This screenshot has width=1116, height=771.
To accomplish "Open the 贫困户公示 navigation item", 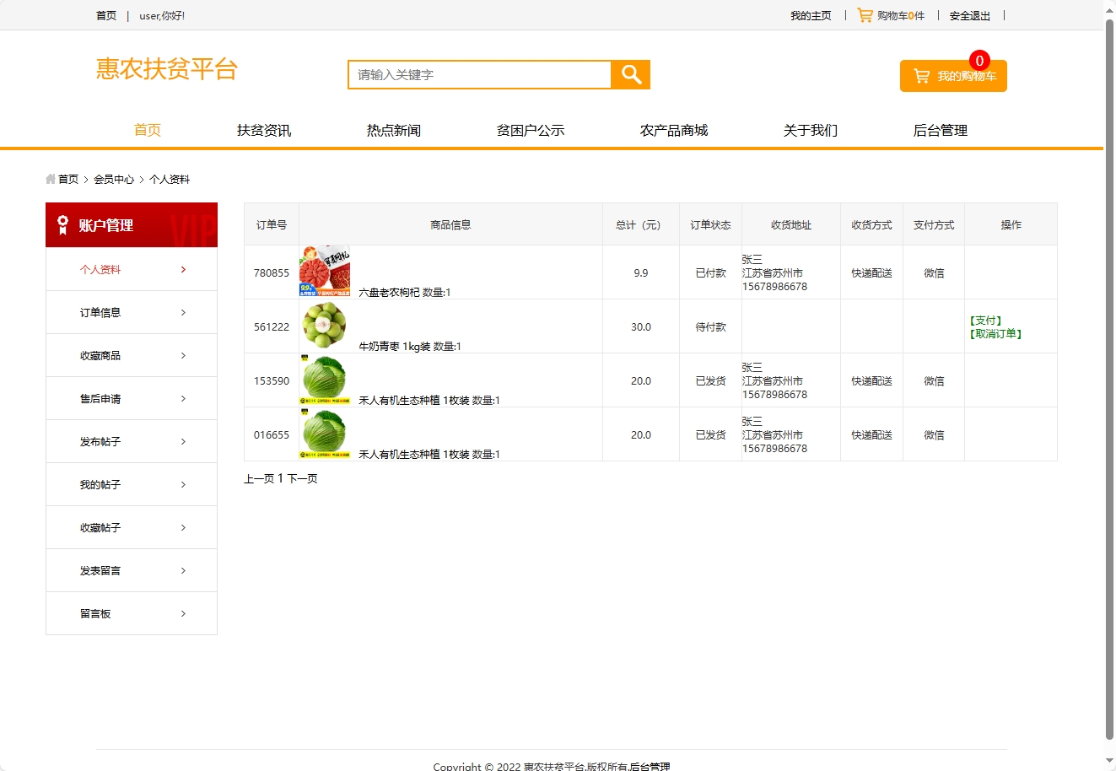I will (x=531, y=130).
